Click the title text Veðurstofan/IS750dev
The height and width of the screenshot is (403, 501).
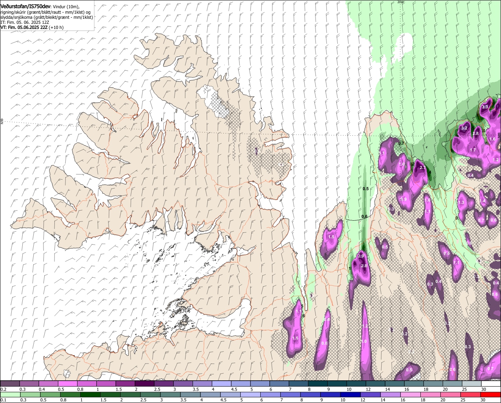(25, 6)
